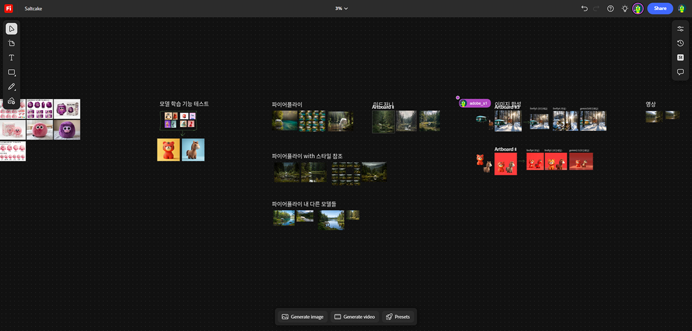Click the Saltcake board title
This screenshot has width=692, height=331.
tap(33, 9)
